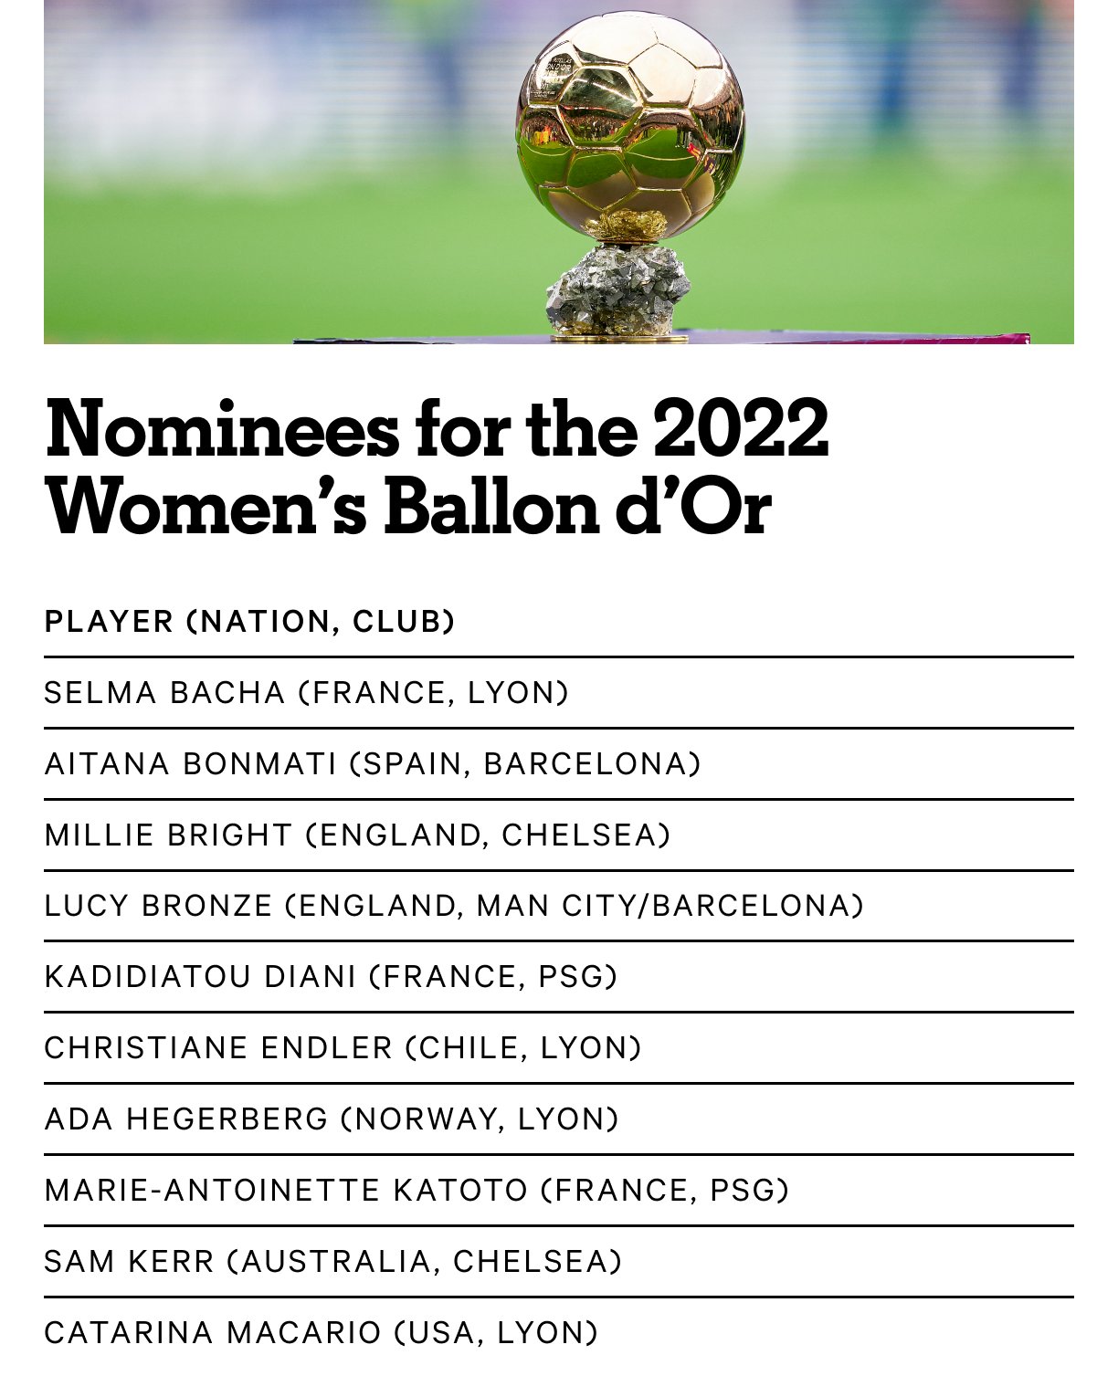Click the pyrite base of the trophy
Image resolution: width=1118 pixels, height=1397 pixels.
click(x=617, y=289)
